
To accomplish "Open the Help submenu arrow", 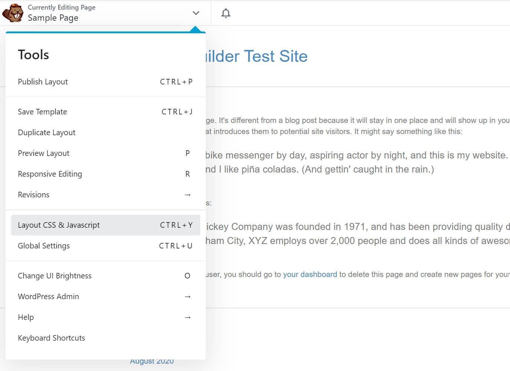I will point(188,317).
